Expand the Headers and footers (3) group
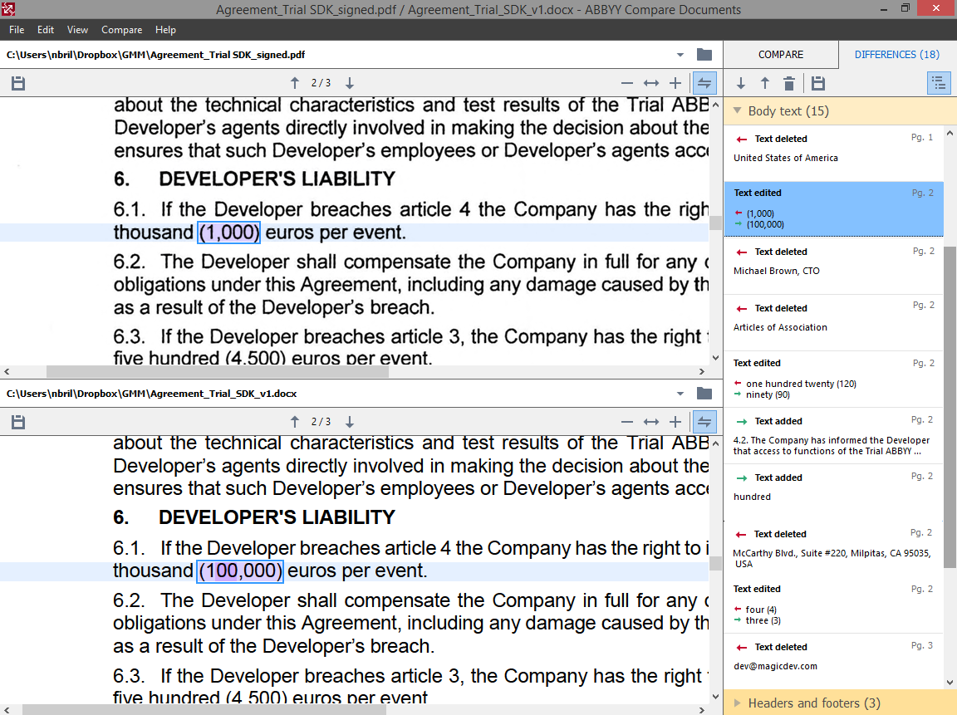The image size is (957, 715). pos(738,703)
